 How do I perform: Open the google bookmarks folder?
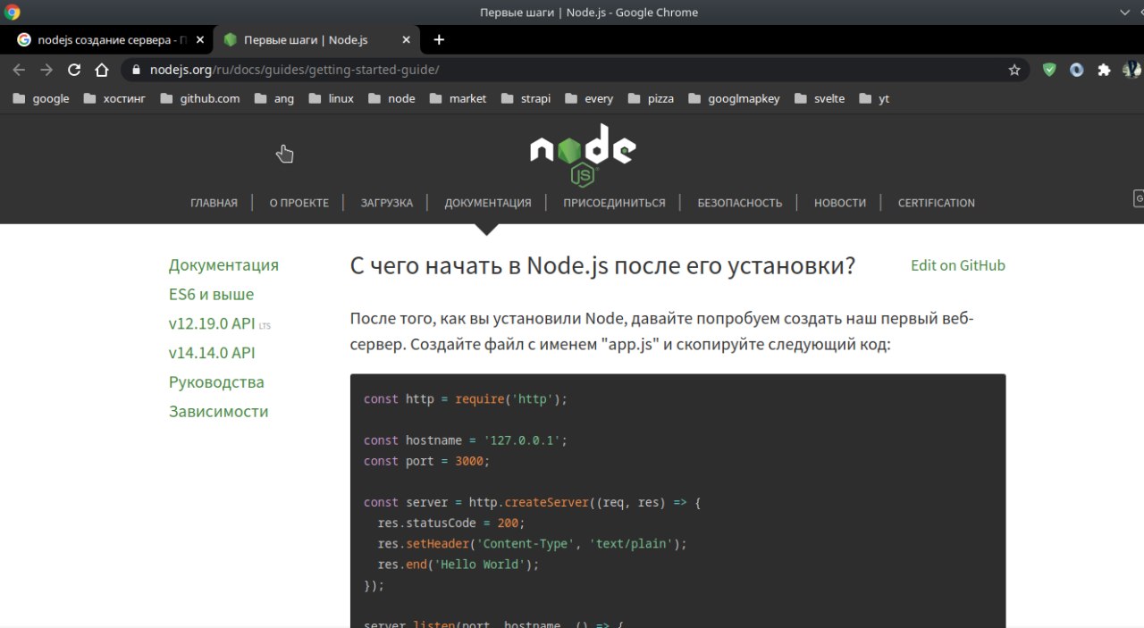click(x=41, y=98)
